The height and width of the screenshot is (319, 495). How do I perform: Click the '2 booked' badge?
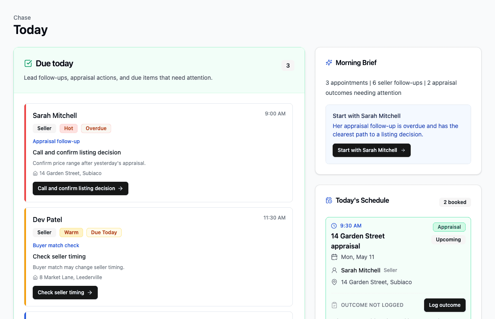pos(455,202)
